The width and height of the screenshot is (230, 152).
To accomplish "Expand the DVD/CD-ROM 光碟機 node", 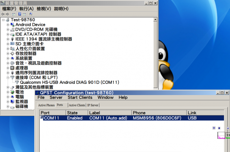I will [8, 29].
